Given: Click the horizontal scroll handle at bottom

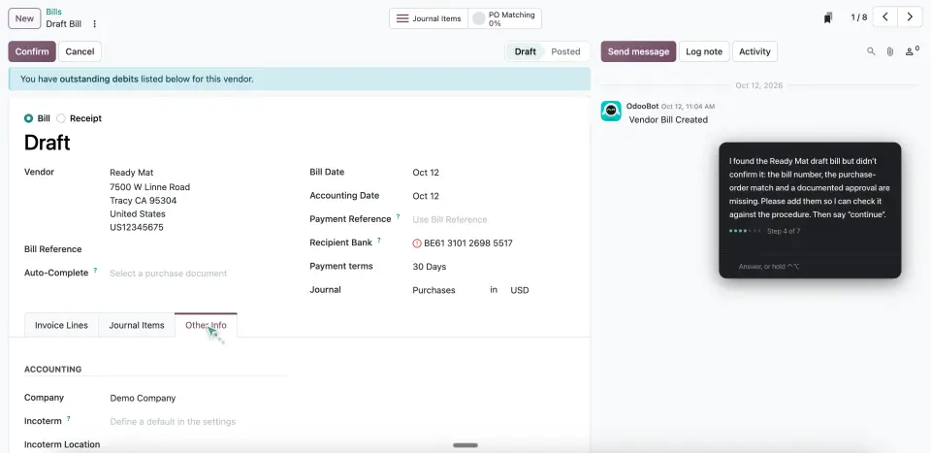Looking at the screenshot, I should tap(465, 445).
